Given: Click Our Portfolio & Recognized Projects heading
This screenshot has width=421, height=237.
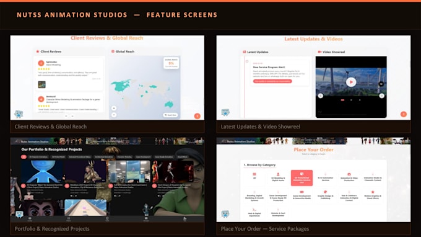Looking at the screenshot, I should (51, 150).
